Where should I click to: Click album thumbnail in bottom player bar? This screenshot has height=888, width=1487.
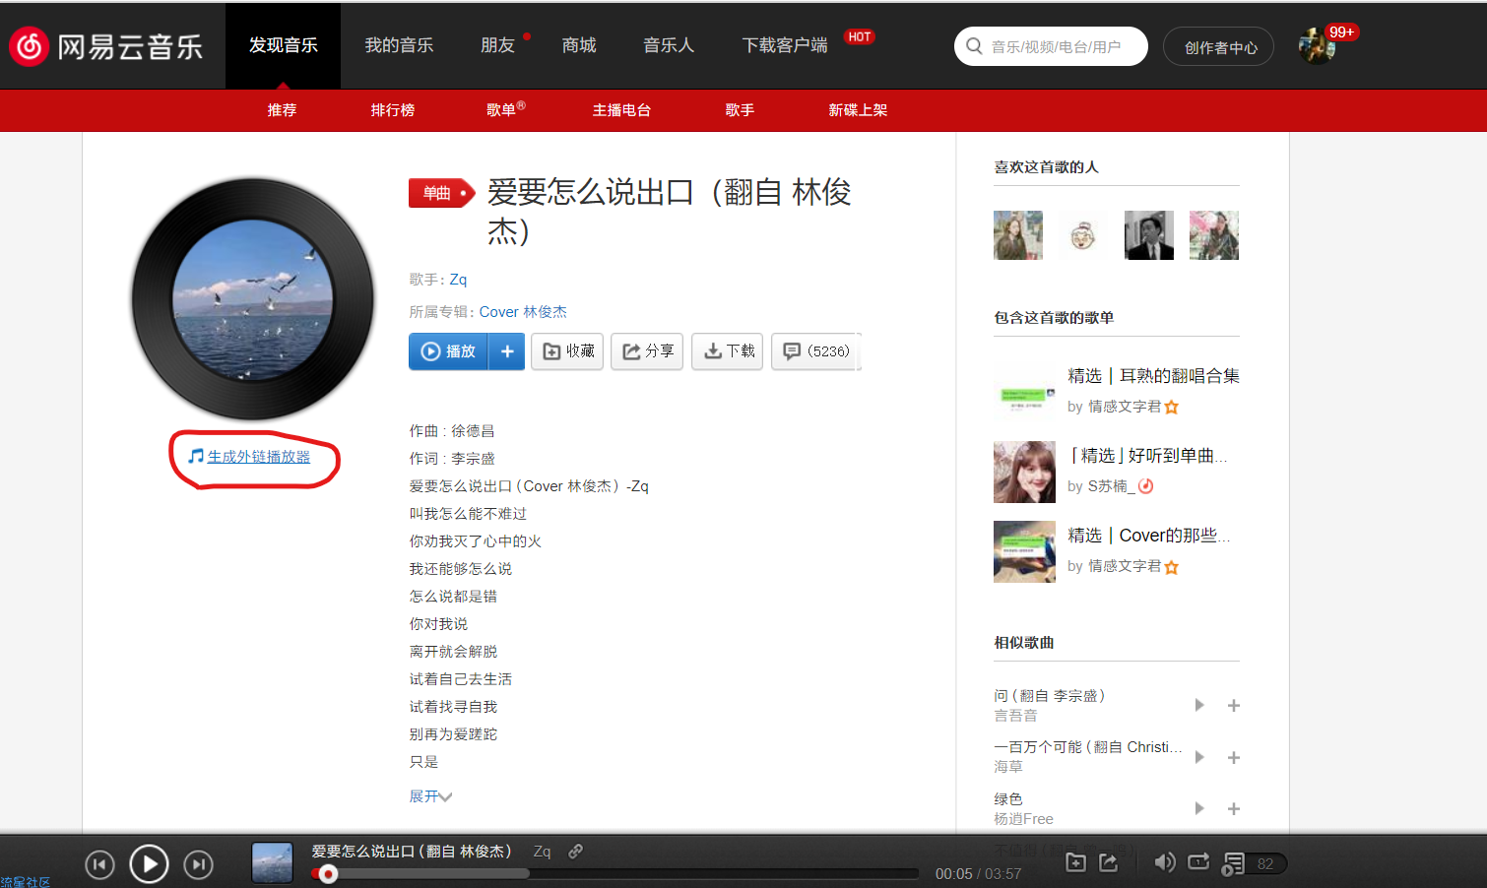(x=272, y=862)
